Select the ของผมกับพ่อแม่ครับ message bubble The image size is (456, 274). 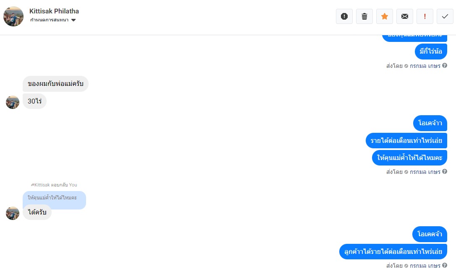pos(55,84)
